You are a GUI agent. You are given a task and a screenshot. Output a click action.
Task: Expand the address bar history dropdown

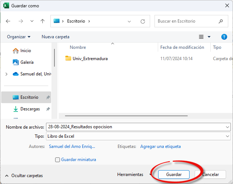pos(129,21)
